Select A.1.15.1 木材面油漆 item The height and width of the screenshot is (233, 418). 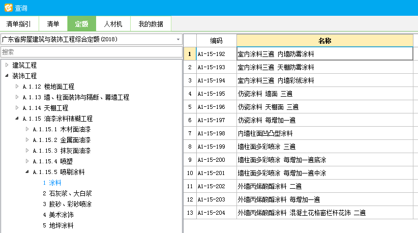[62, 129]
